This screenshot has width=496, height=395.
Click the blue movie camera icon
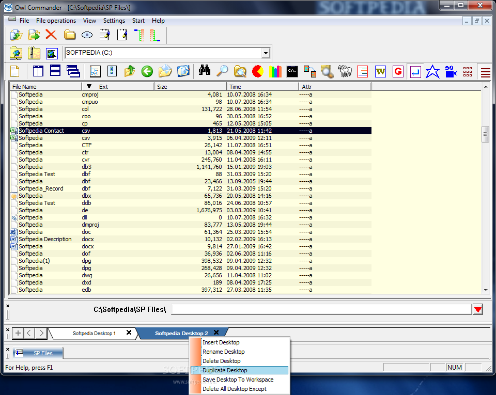coord(451,71)
